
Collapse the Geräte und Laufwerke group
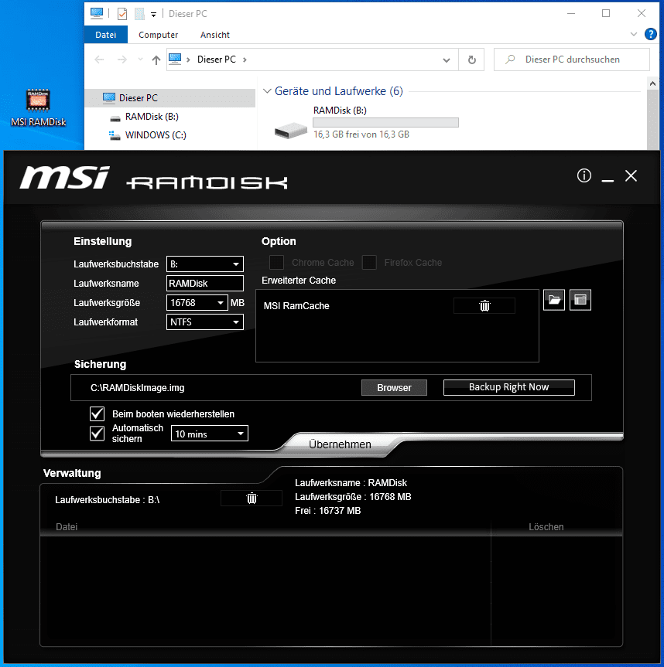point(267,91)
